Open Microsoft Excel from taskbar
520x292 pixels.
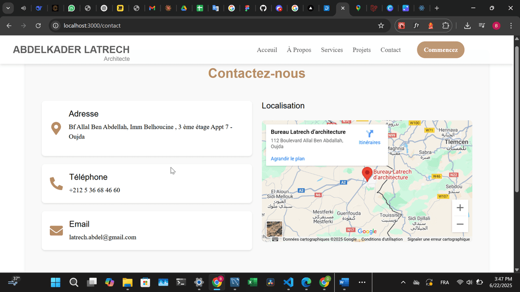click(x=252, y=282)
